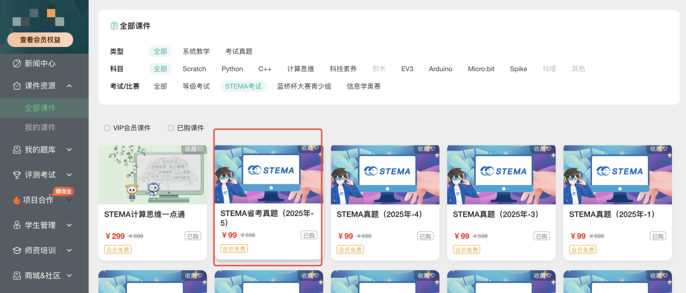Click the 学生管理 sidebar icon
Viewport: 686px width, 293px height.
(x=17, y=225)
